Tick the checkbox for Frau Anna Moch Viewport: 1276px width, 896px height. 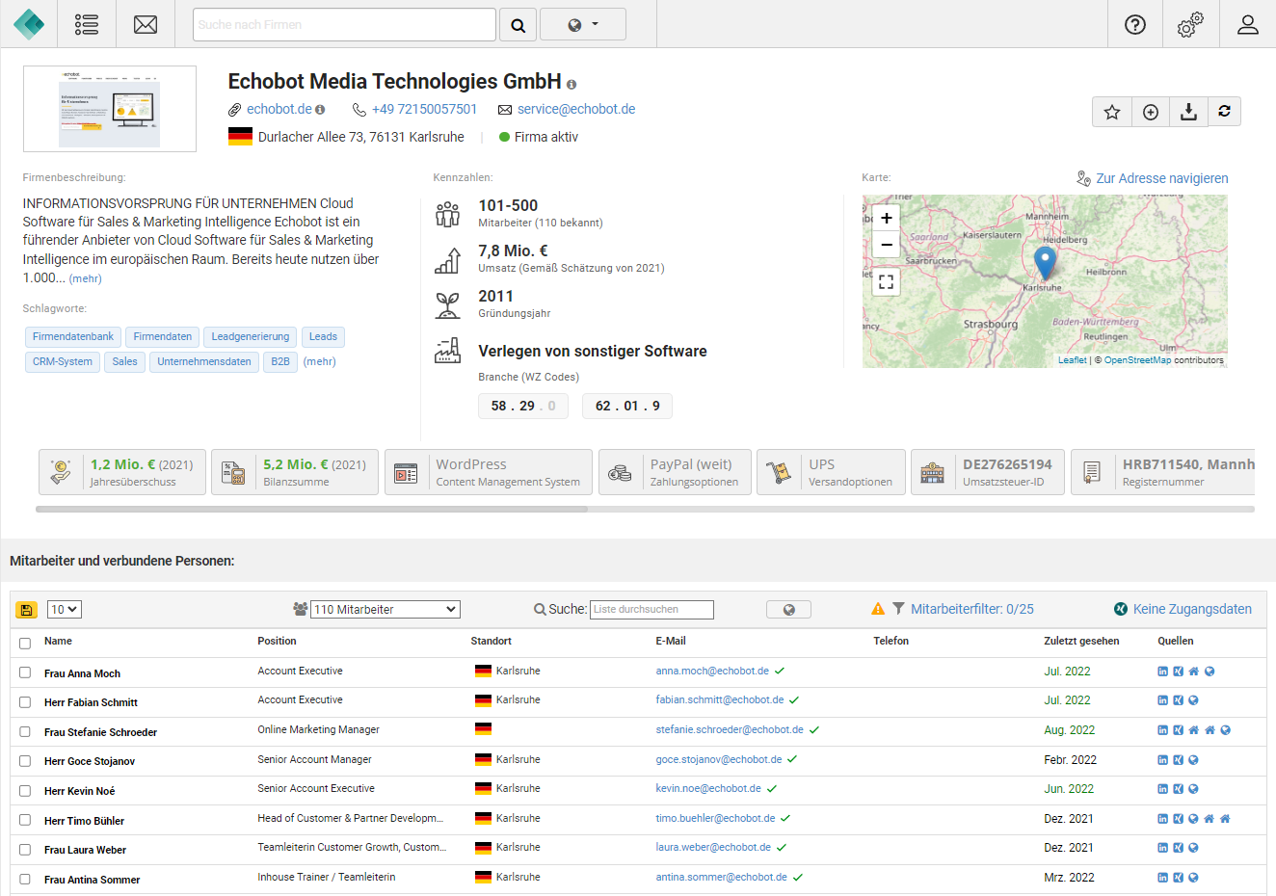25,673
